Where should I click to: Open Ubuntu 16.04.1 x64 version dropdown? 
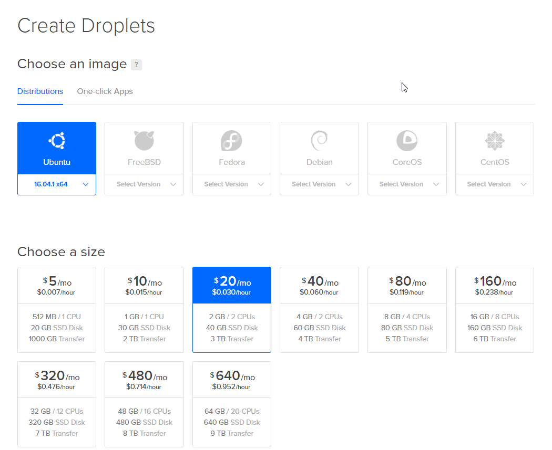point(57,184)
